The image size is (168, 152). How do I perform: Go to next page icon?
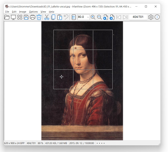pos(112,17)
